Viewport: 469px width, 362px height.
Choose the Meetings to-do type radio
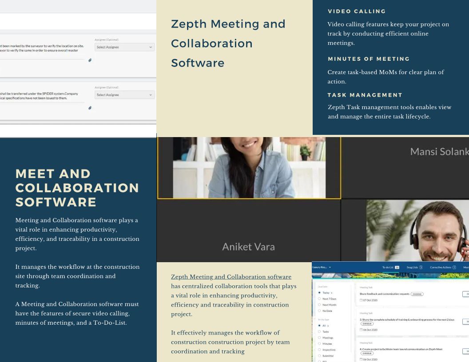click(319, 338)
